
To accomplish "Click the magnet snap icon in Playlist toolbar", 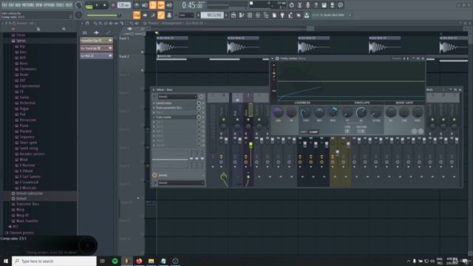I will point(87,23).
